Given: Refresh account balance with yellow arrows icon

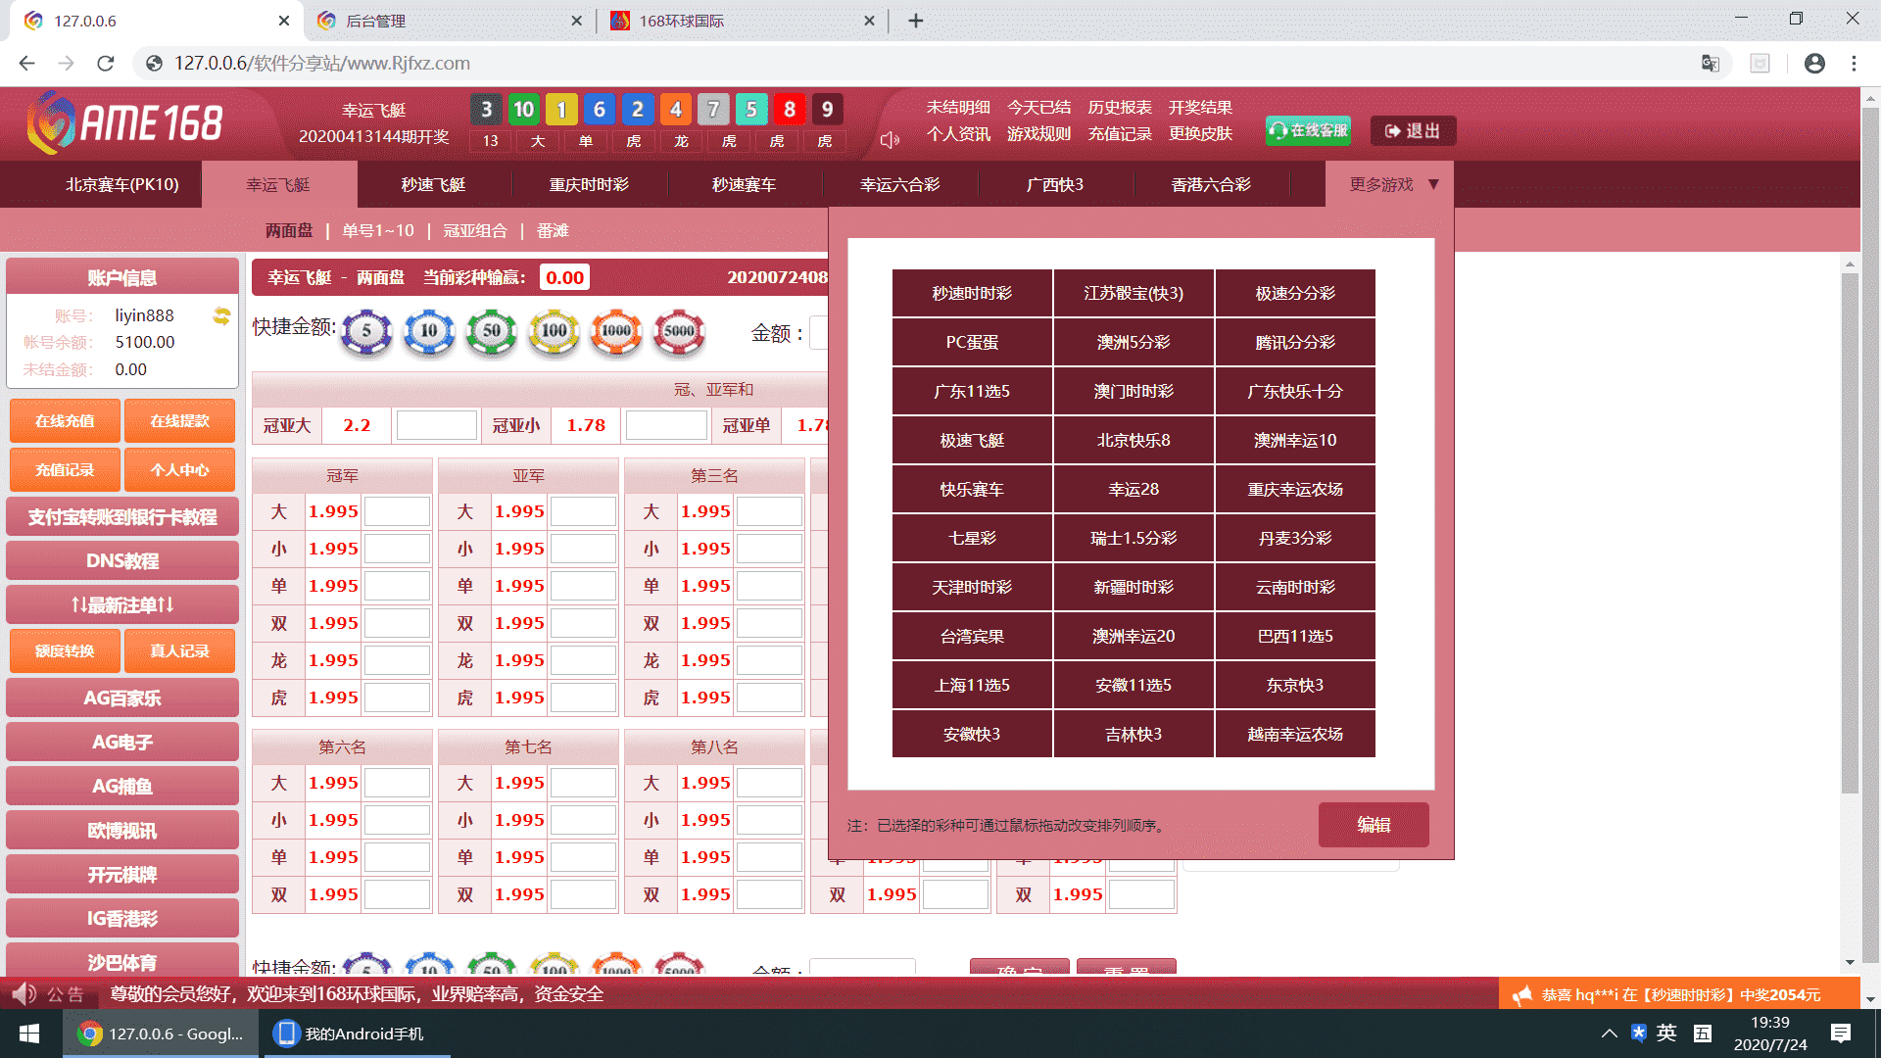Looking at the screenshot, I should point(221,315).
